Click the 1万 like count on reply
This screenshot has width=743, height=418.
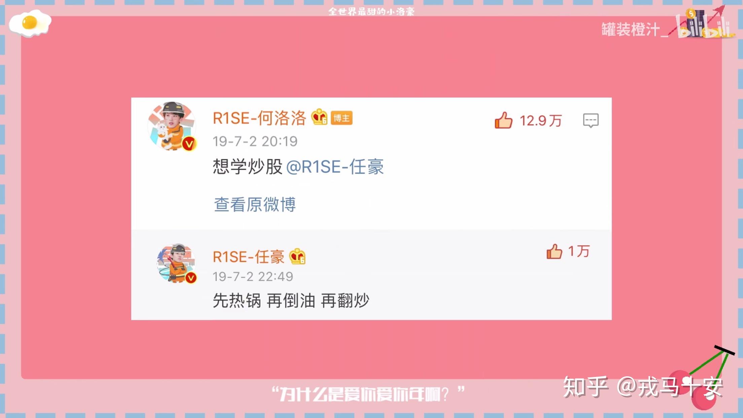[579, 251]
